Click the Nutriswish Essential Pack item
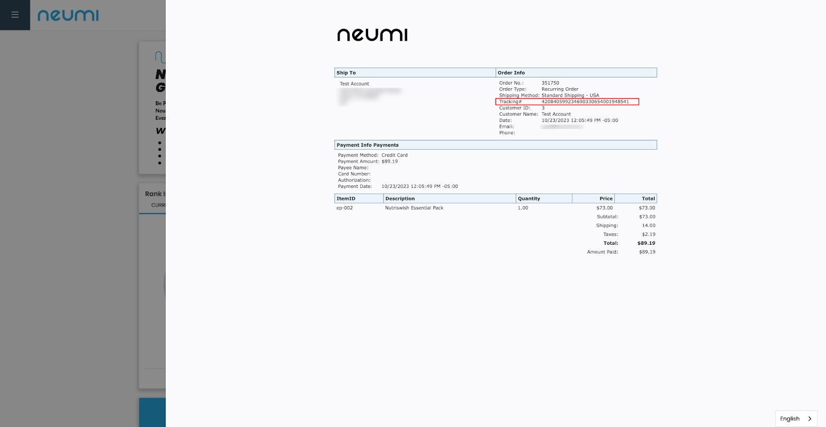This screenshot has width=826, height=427. (414, 208)
